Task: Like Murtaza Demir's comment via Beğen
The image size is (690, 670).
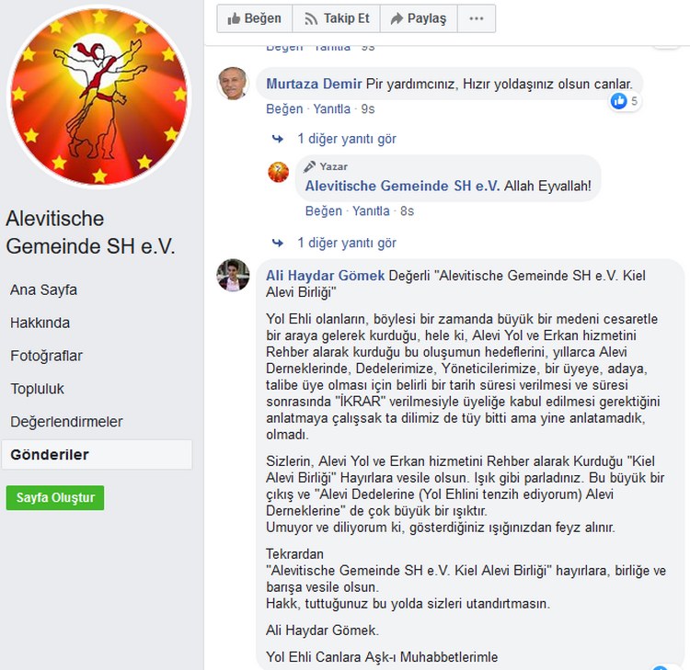Action: tap(284, 109)
